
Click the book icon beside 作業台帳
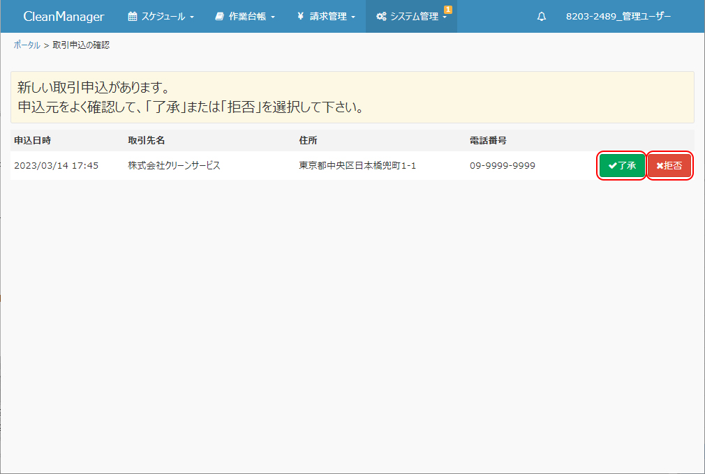click(x=220, y=17)
